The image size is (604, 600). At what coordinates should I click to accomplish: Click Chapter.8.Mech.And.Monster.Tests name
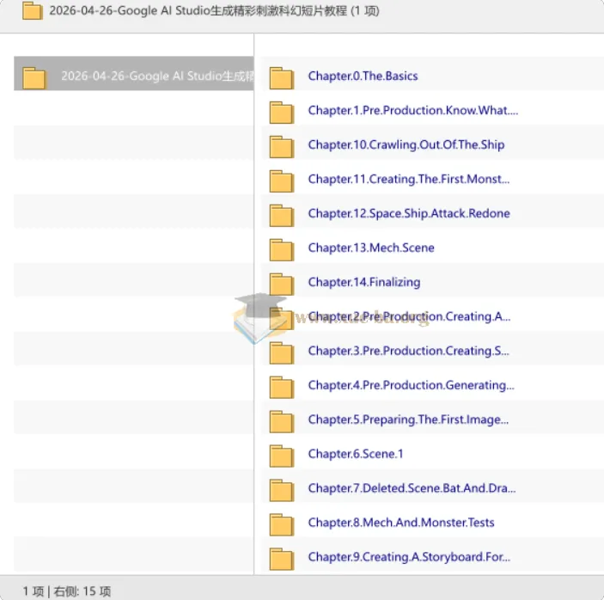pyautogui.click(x=401, y=522)
